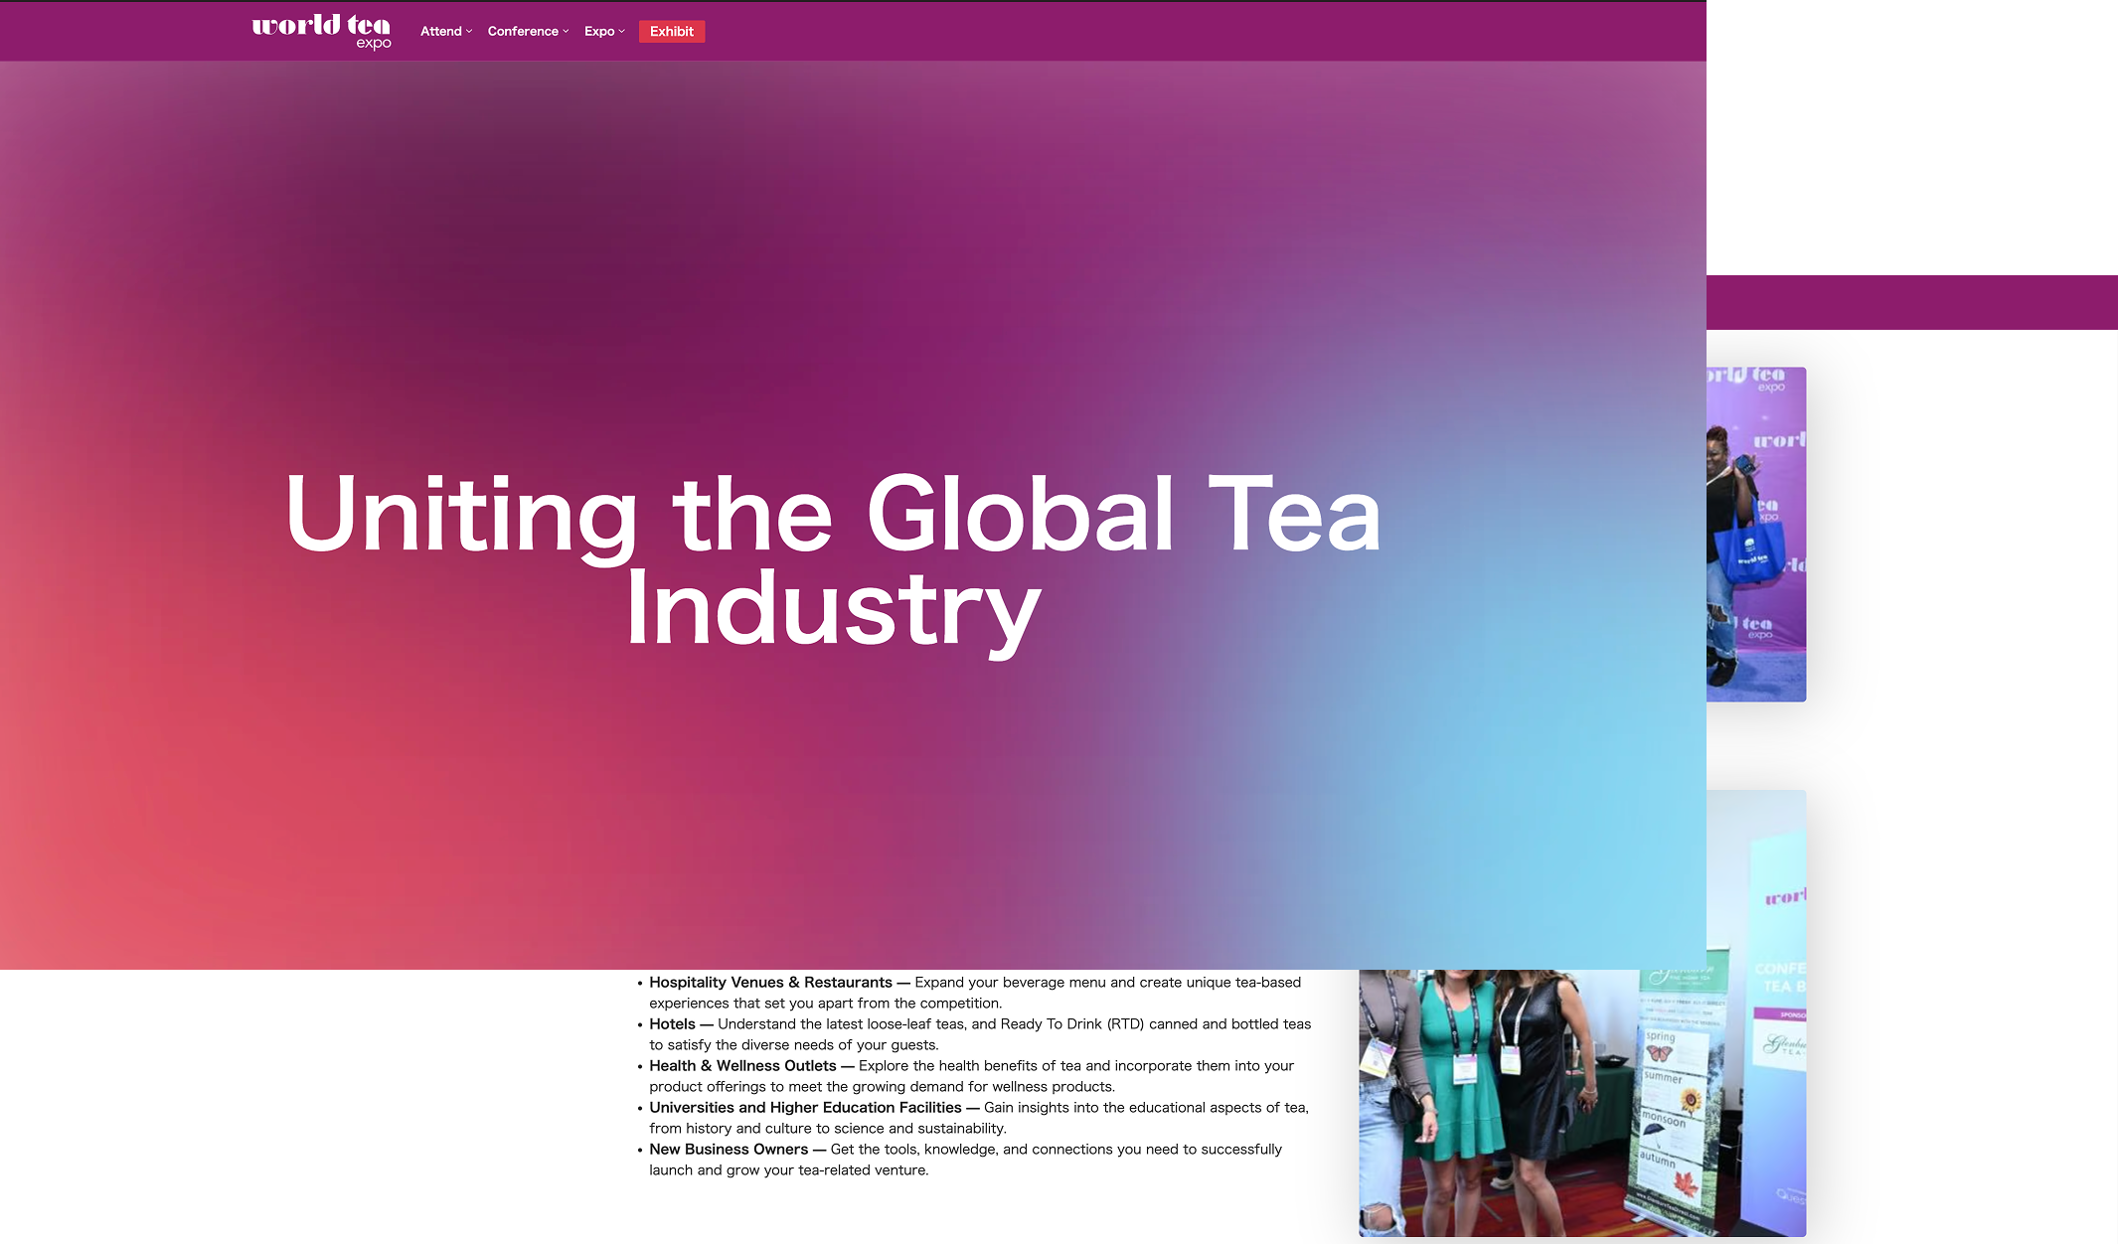Select the 'Hospitality Venues & Restaurants' bullet heading

click(x=770, y=982)
